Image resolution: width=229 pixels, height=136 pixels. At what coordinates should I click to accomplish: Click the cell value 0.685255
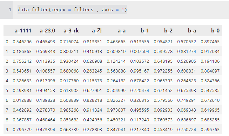(x=210, y=120)
